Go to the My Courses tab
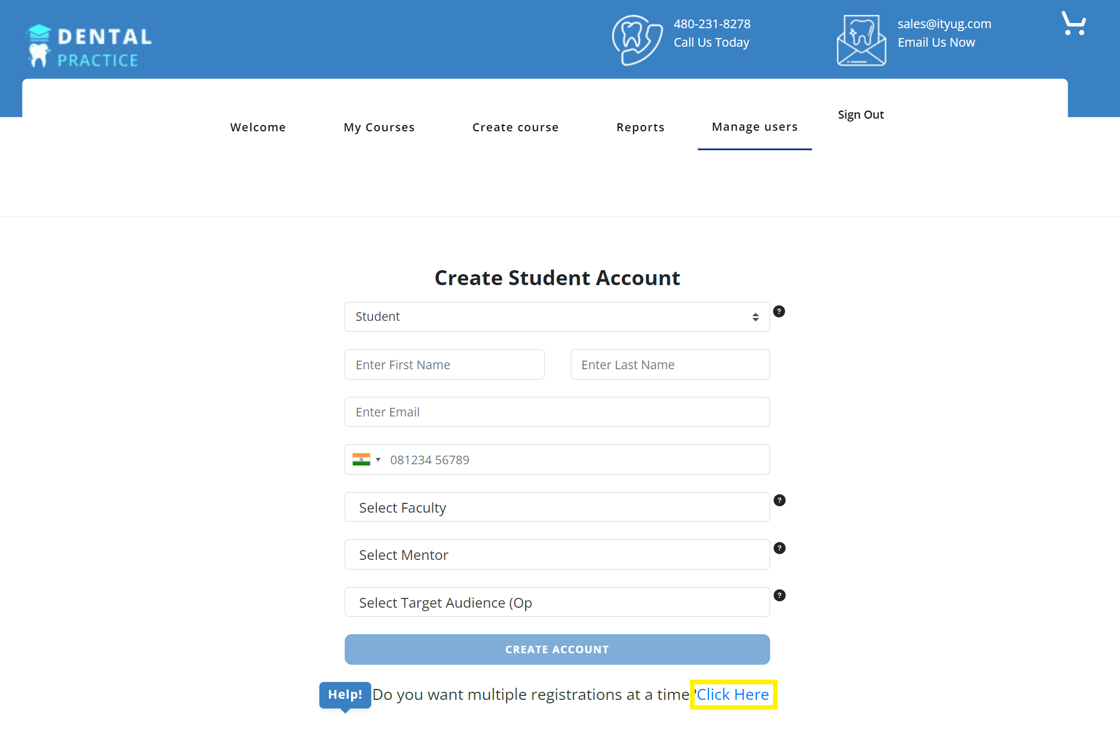Screen dimensions: 1120x735 pyautogui.click(x=379, y=127)
